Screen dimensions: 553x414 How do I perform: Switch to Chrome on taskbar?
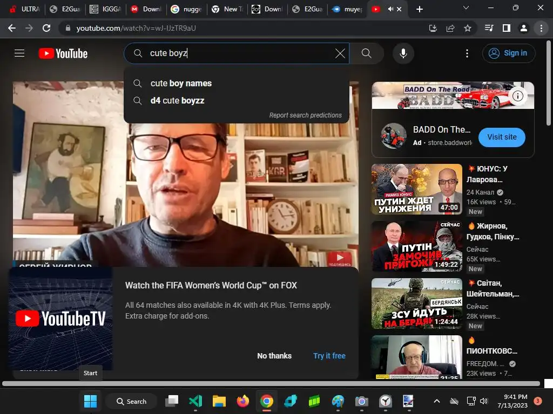click(x=267, y=401)
